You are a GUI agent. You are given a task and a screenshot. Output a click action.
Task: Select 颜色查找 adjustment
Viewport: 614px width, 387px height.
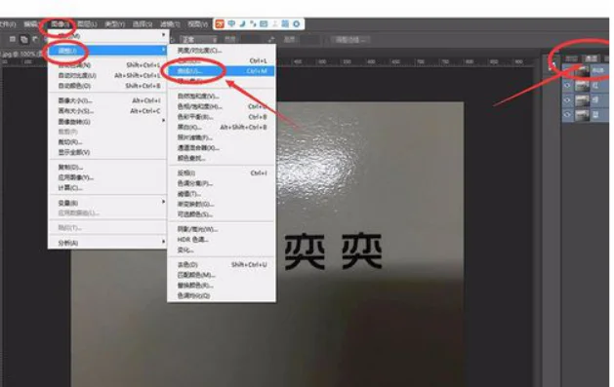(x=222, y=158)
